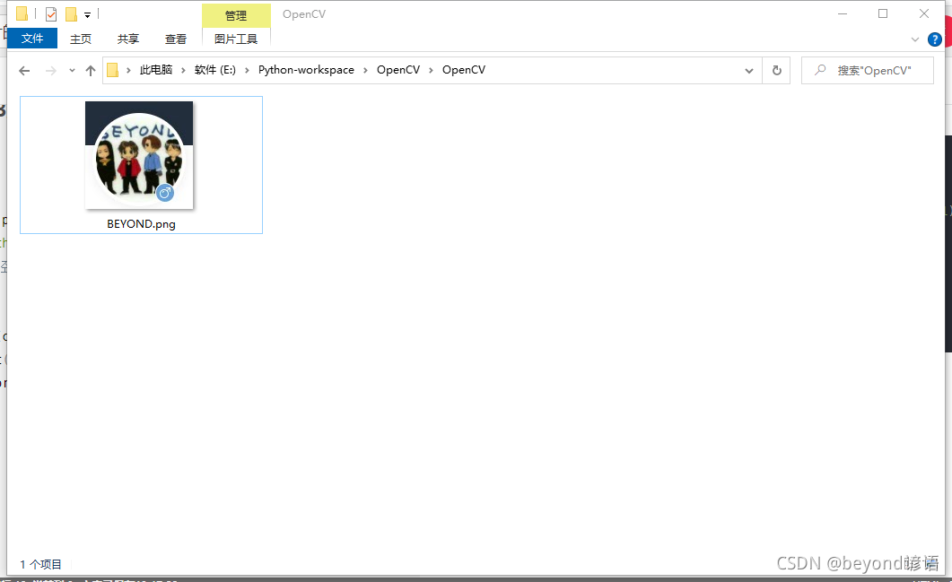The width and height of the screenshot is (952, 582).
Task: Navigate to 此电脑 in the breadcrumb
Action: pyautogui.click(x=156, y=70)
